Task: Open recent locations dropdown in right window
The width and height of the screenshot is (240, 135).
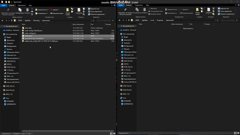Action: [126, 20]
